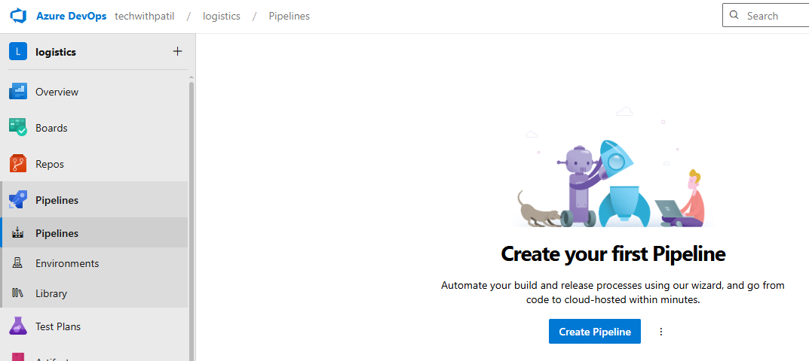This screenshot has height=361, width=809.
Task: Open the Library books icon
Action: tap(18, 293)
